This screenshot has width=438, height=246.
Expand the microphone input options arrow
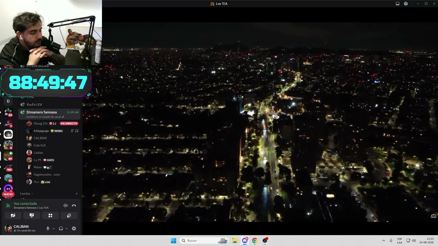[x=53, y=228]
